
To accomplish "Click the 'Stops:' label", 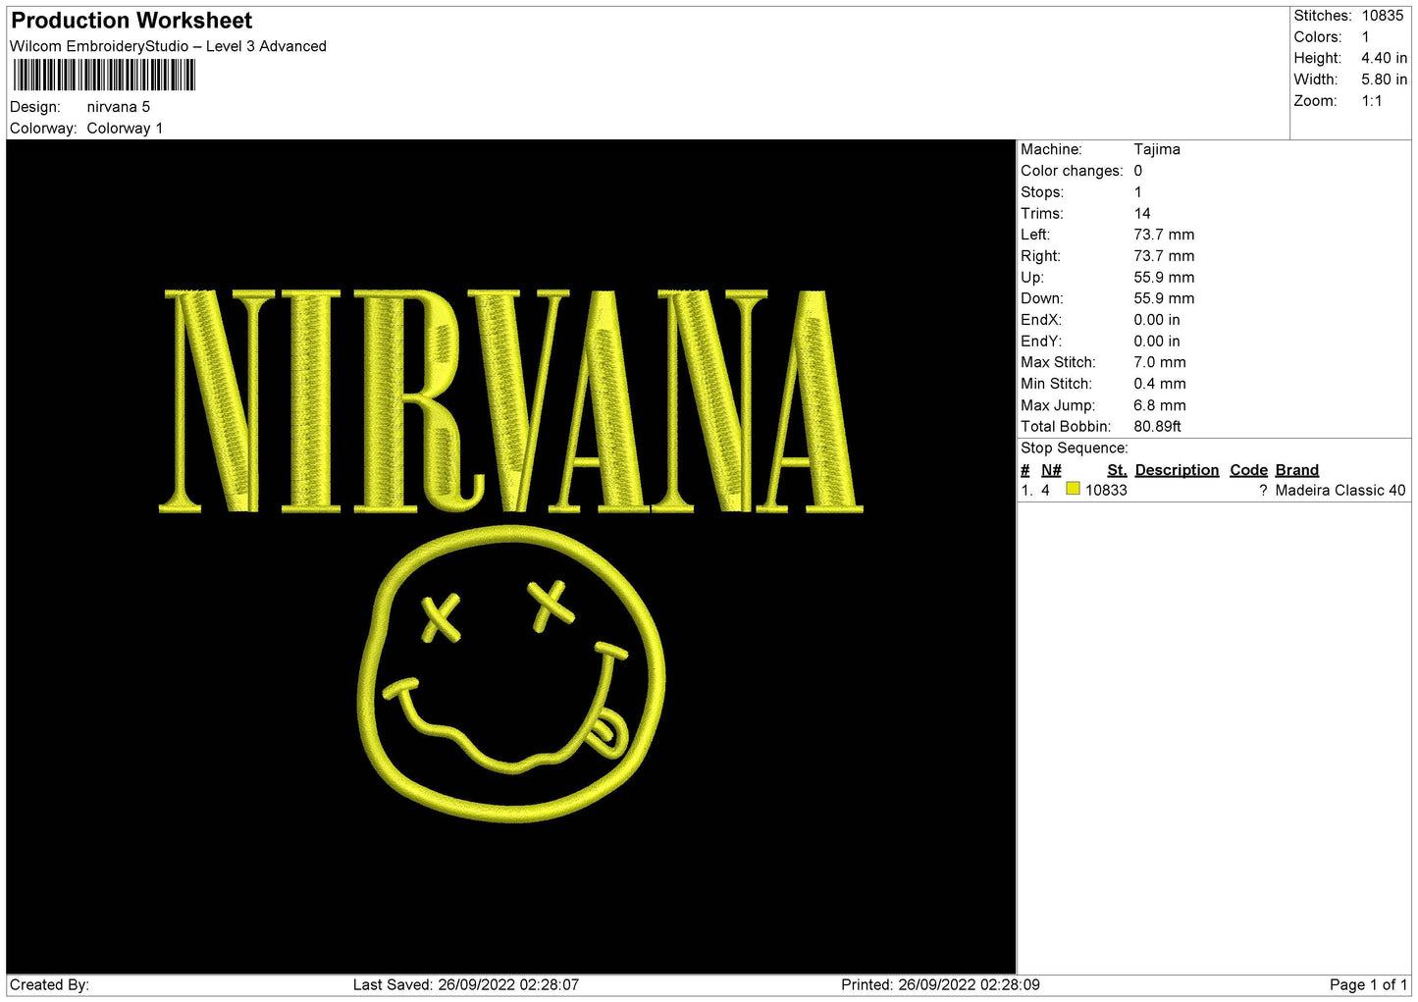I will click(1042, 192).
